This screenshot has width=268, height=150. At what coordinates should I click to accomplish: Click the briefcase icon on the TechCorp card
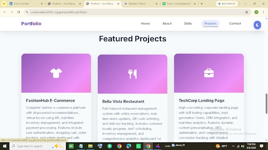coord(209,73)
